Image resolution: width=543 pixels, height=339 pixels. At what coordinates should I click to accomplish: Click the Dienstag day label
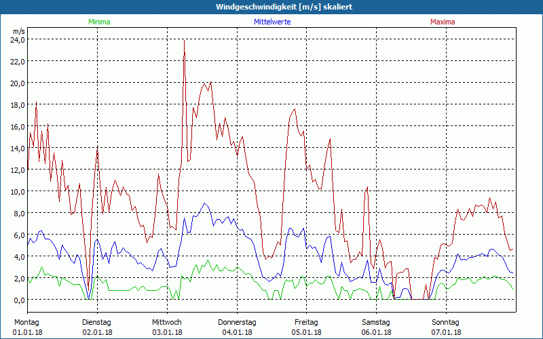[96, 323]
